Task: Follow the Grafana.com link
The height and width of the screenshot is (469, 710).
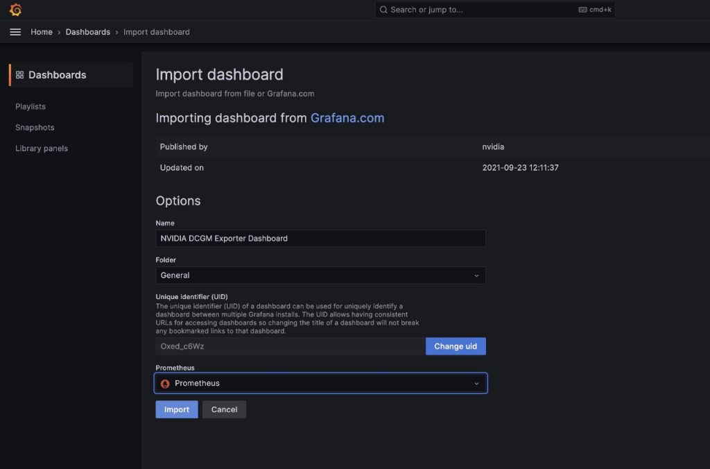Action: 347,118
